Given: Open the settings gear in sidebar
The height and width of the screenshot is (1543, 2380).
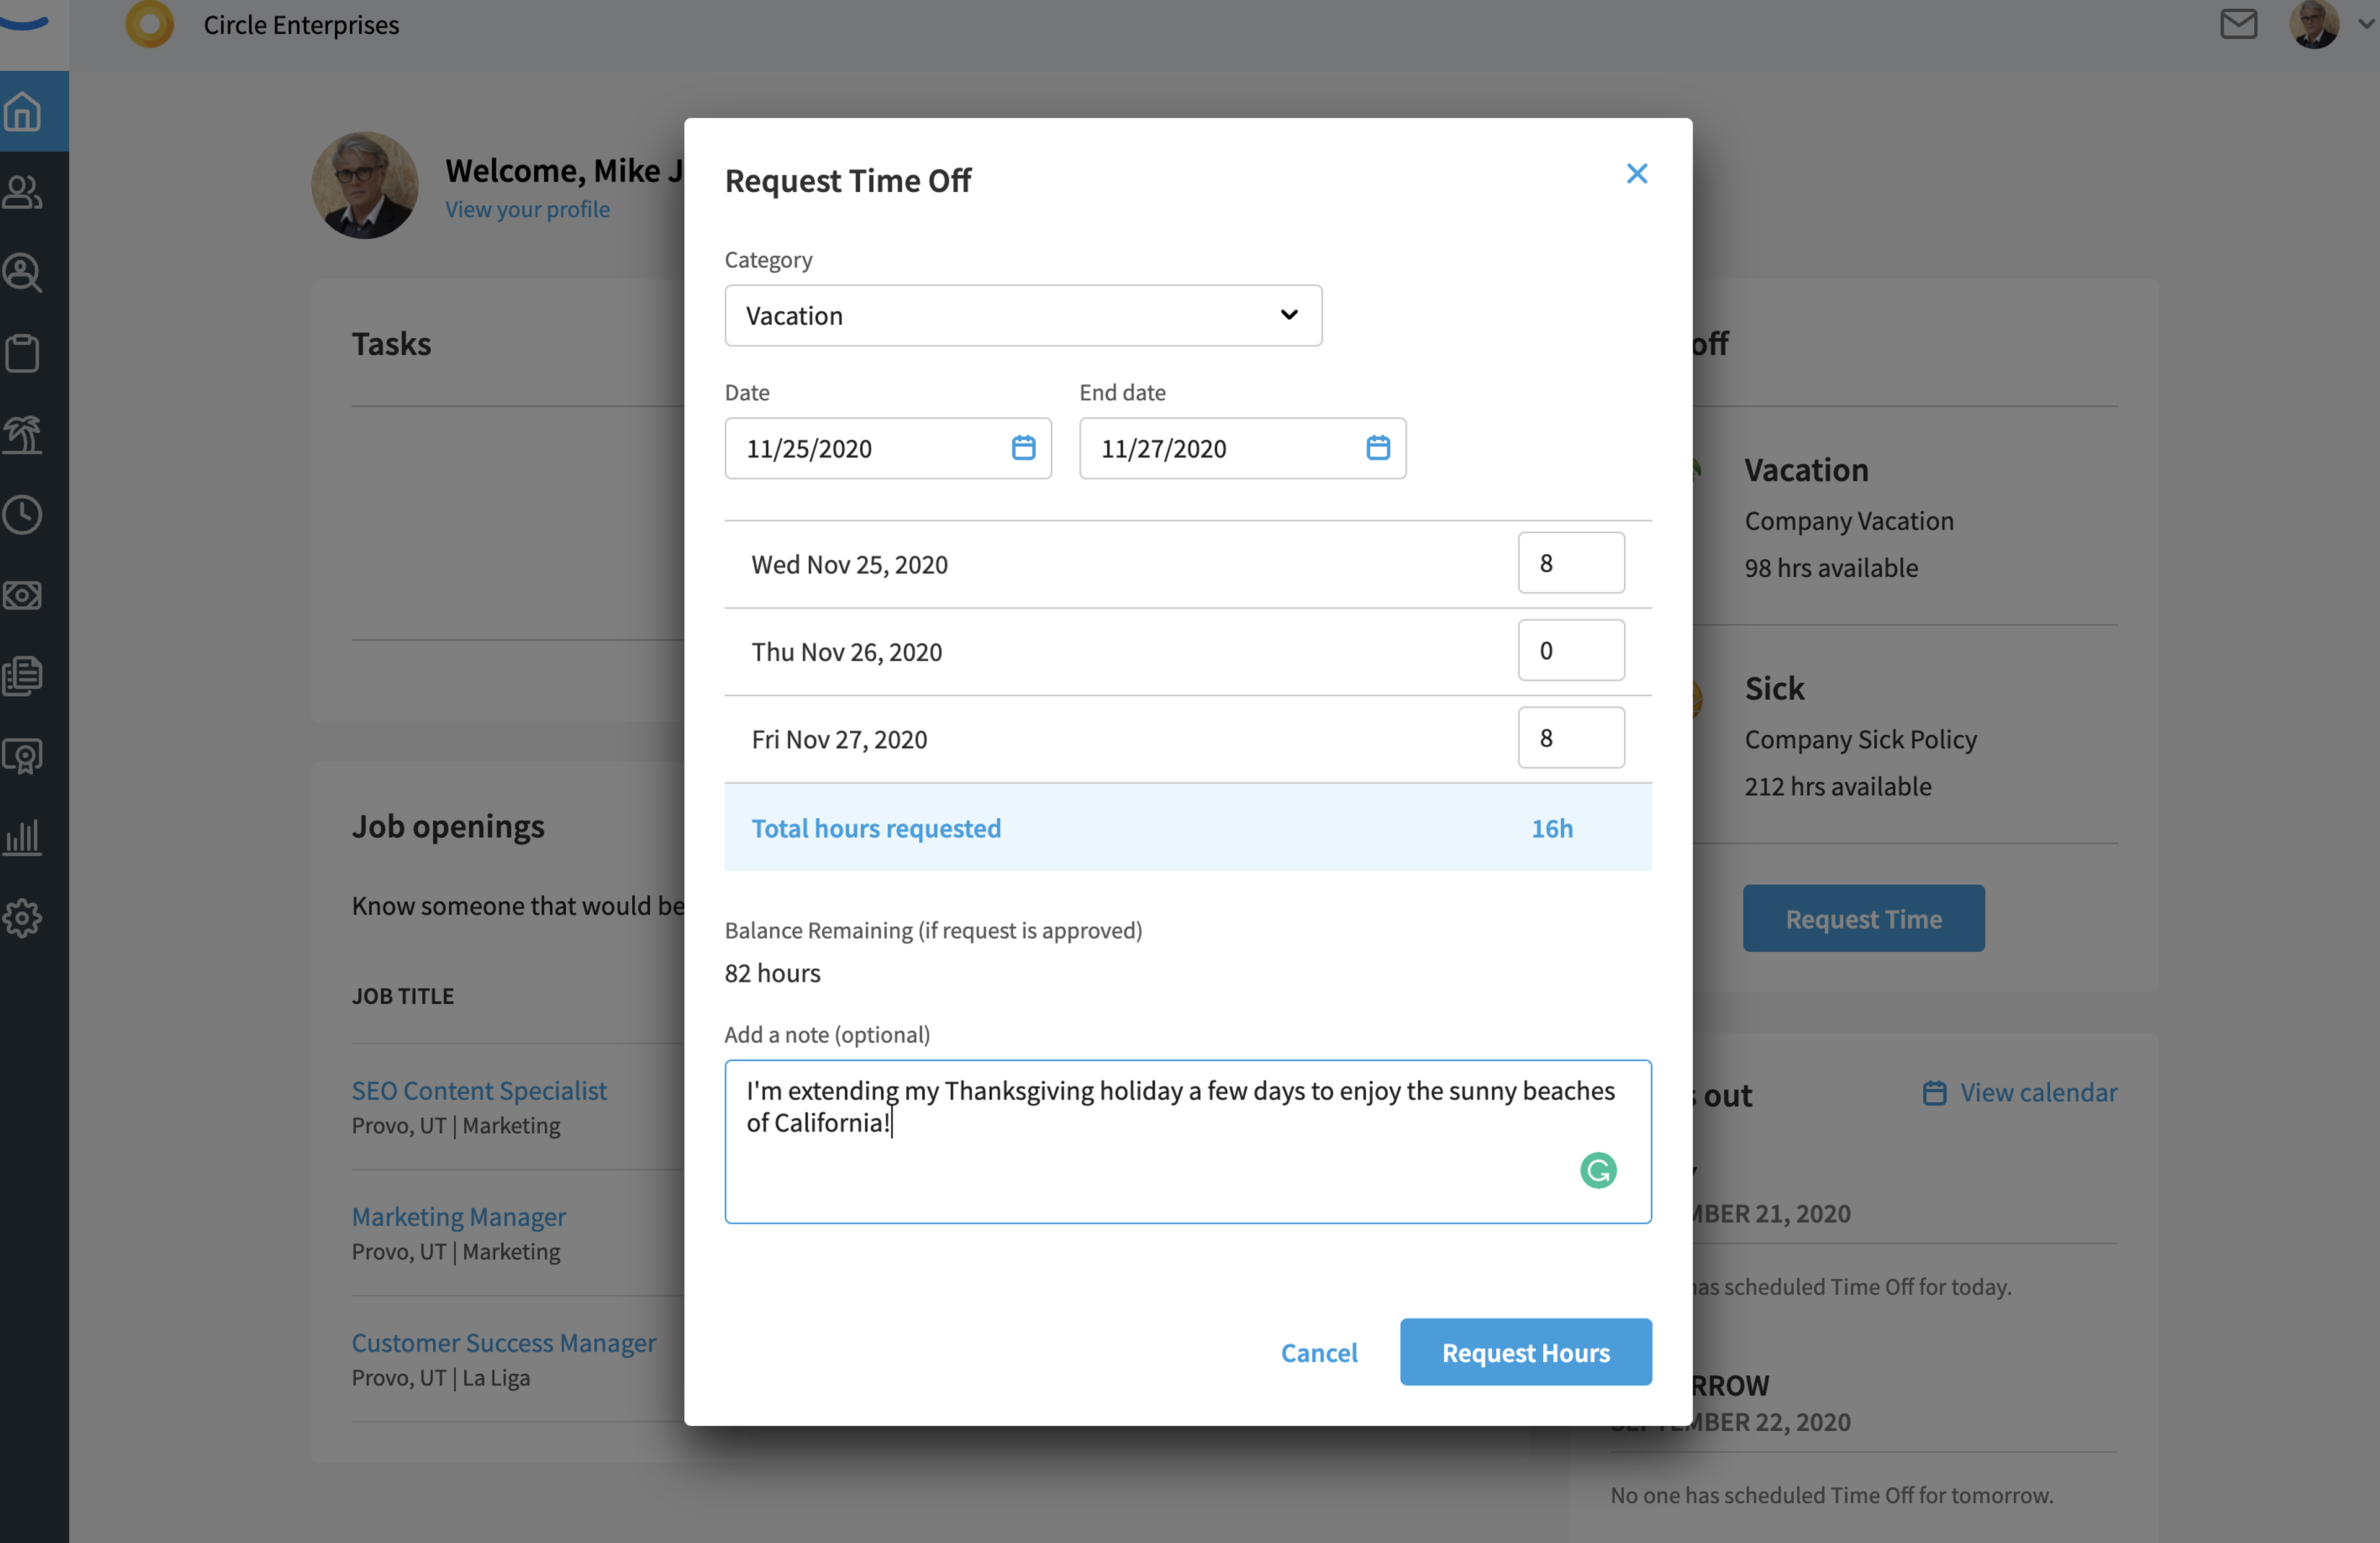Looking at the screenshot, I should [x=23, y=917].
